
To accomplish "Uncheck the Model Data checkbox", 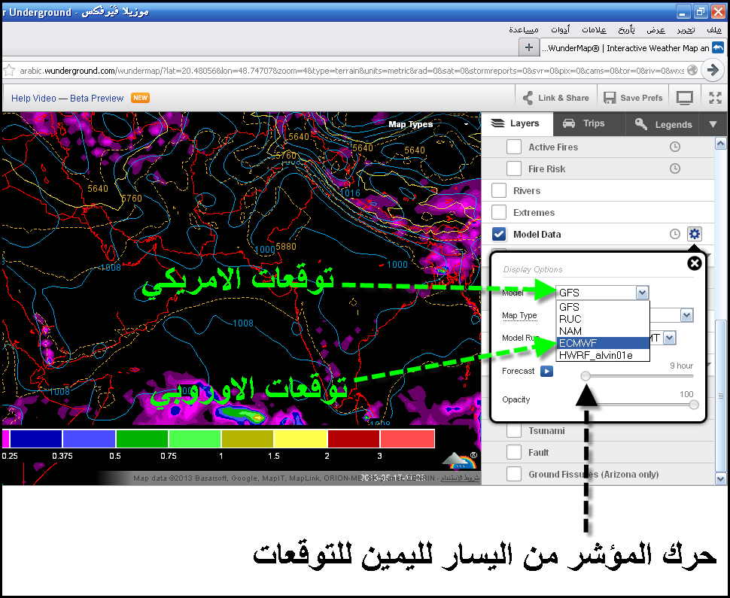I will point(499,234).
